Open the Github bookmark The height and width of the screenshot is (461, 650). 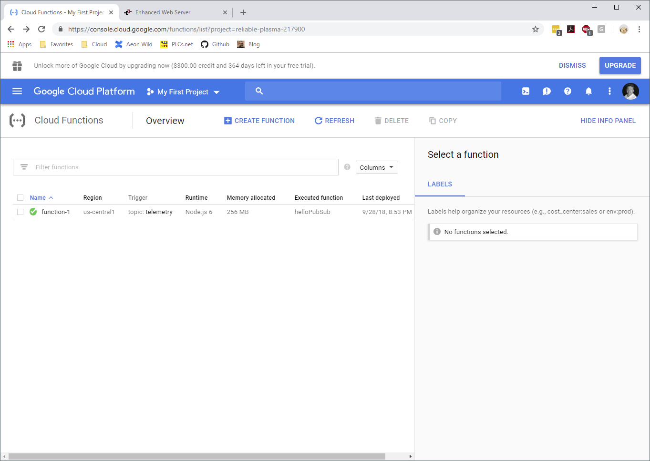215,44
